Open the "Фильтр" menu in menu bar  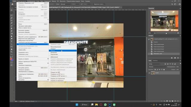coord(54,1)
